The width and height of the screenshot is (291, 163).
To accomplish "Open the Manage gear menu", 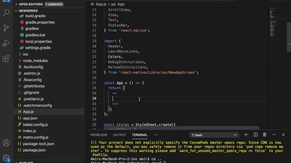I will (6, 158).
